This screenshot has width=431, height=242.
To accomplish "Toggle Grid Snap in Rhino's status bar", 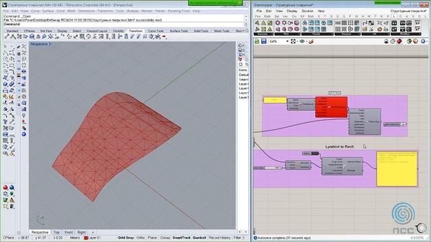I will point(126,237).
